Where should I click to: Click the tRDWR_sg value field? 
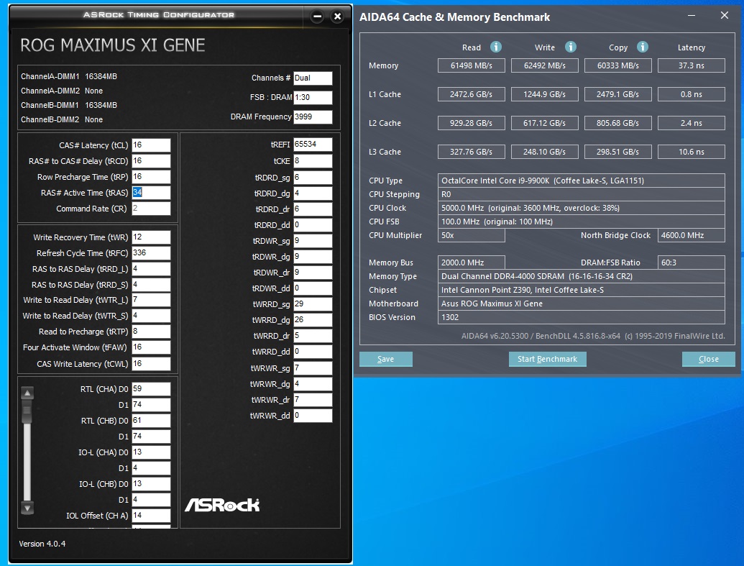tap(313, 241)
